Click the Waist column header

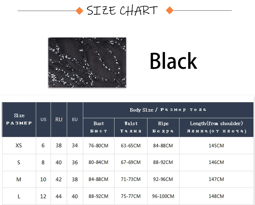131,127
